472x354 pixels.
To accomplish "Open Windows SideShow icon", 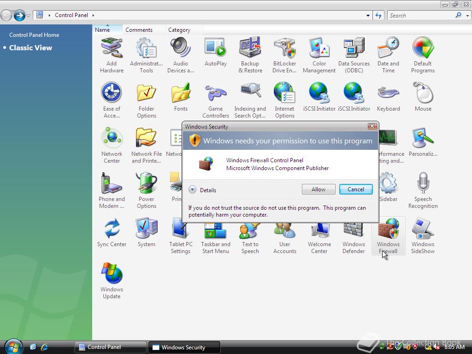I will coord(423,236).
